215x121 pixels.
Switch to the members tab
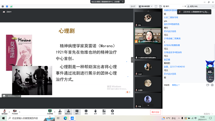click(x=193, y=6)
